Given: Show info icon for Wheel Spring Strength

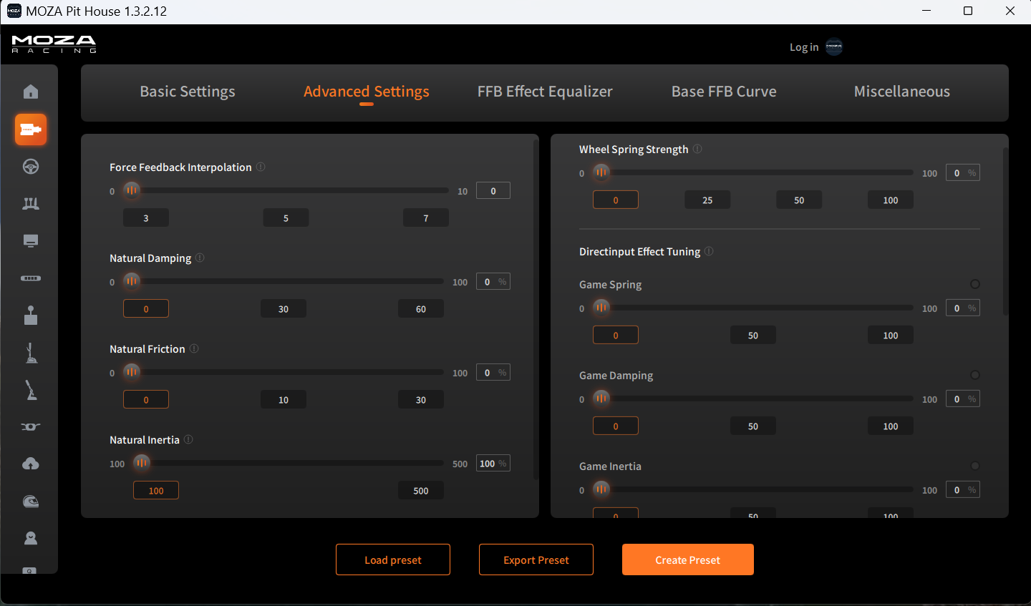Looking at the screenshot, I should (x=697, y=149).
